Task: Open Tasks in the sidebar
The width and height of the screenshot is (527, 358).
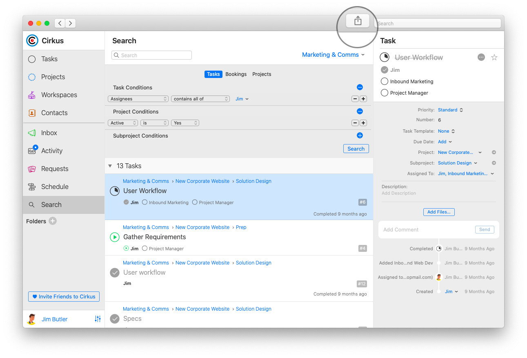Action: click(64, 59)
